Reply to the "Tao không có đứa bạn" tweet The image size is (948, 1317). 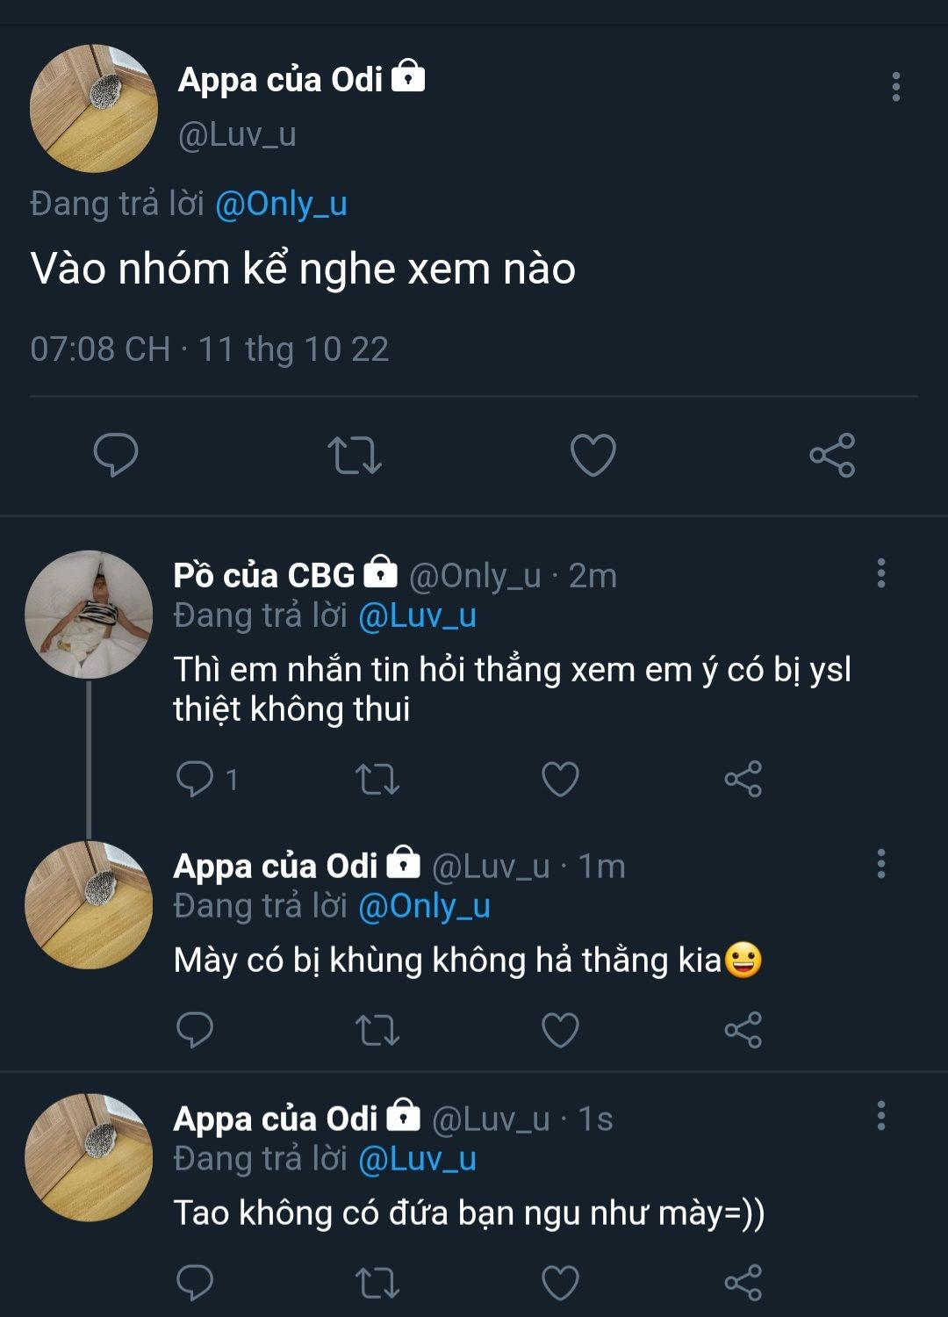point(195,1283)
